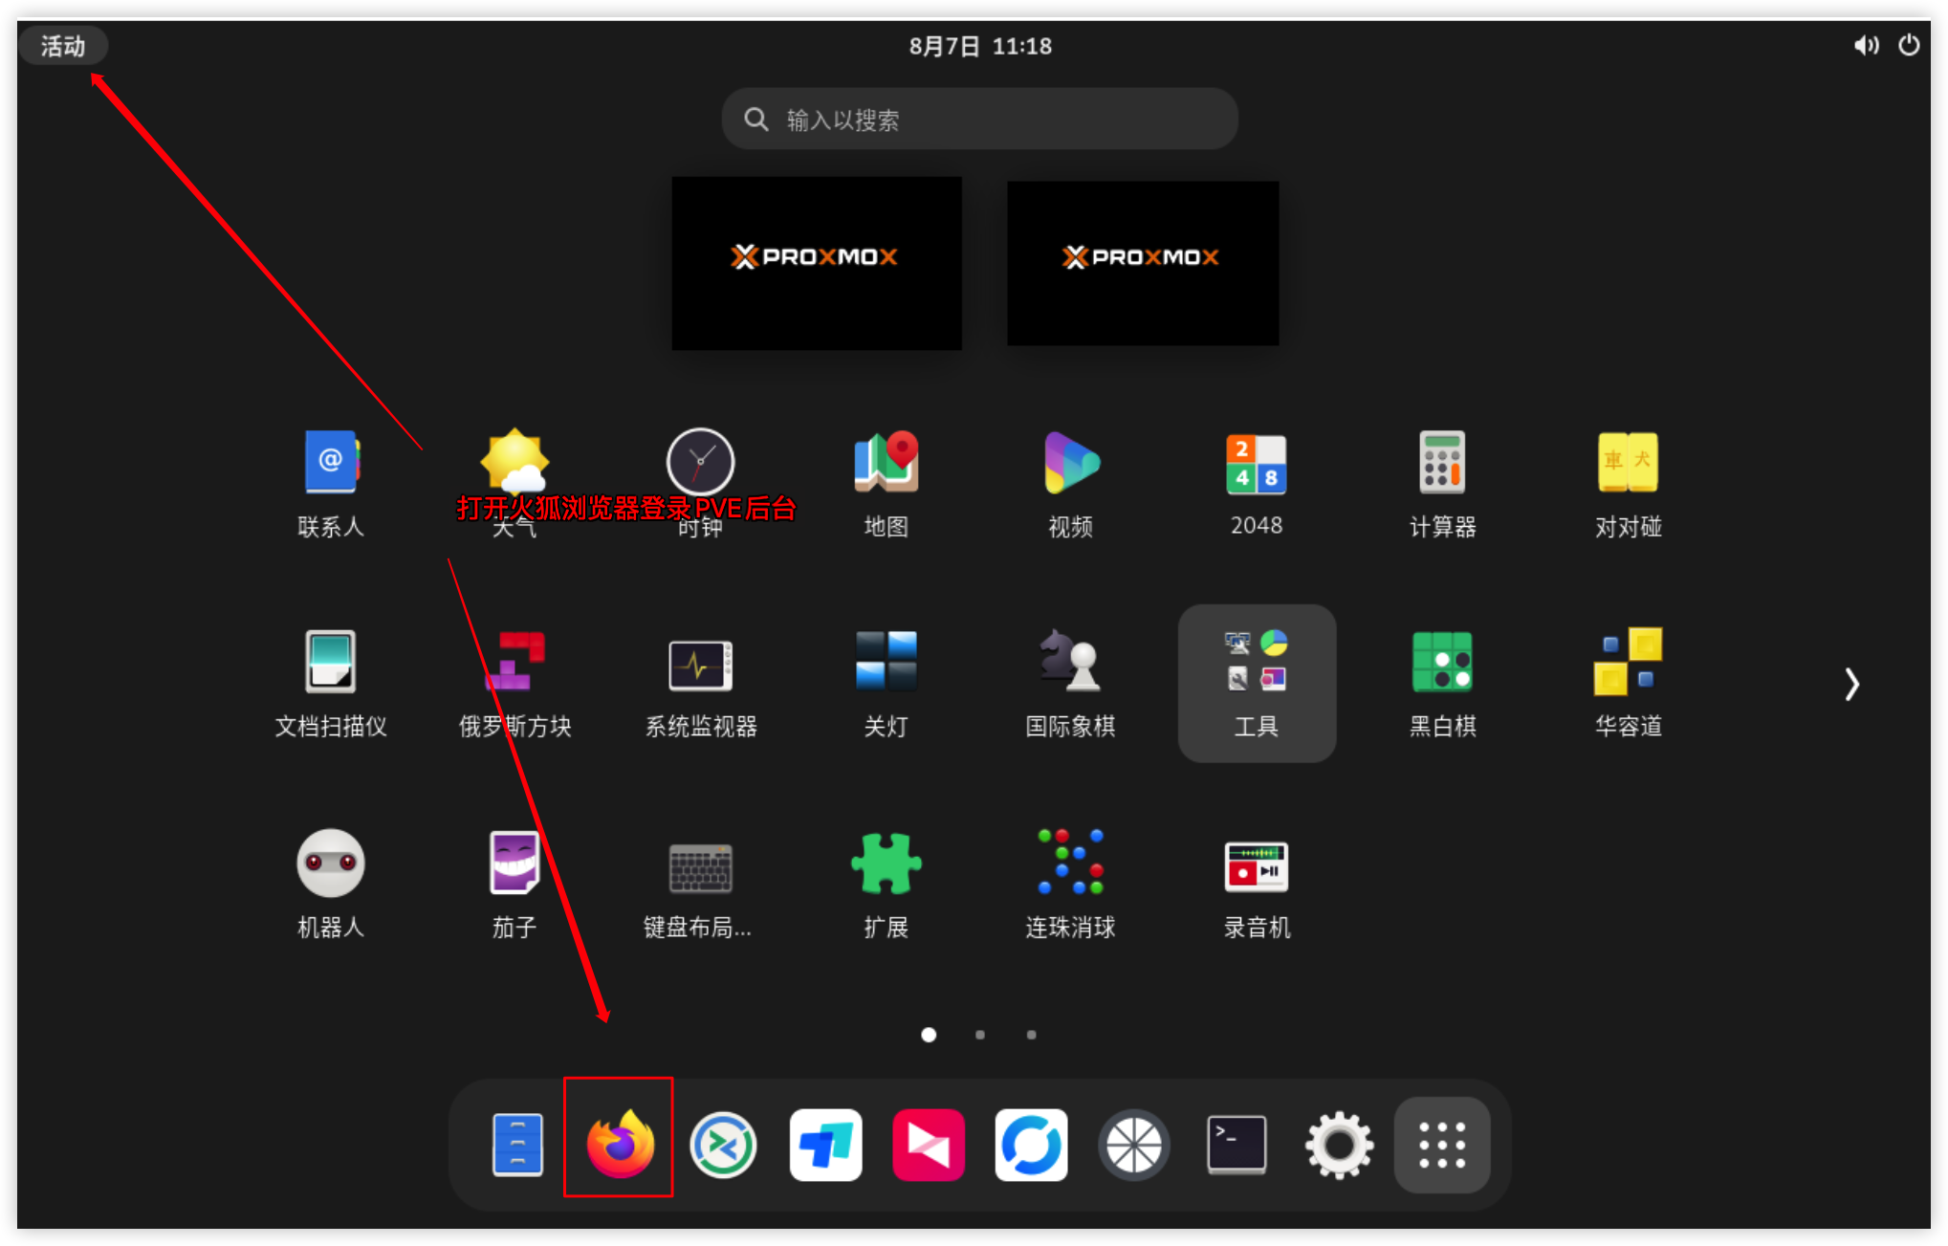Launch the 机器人 robots game

point(331,884)
